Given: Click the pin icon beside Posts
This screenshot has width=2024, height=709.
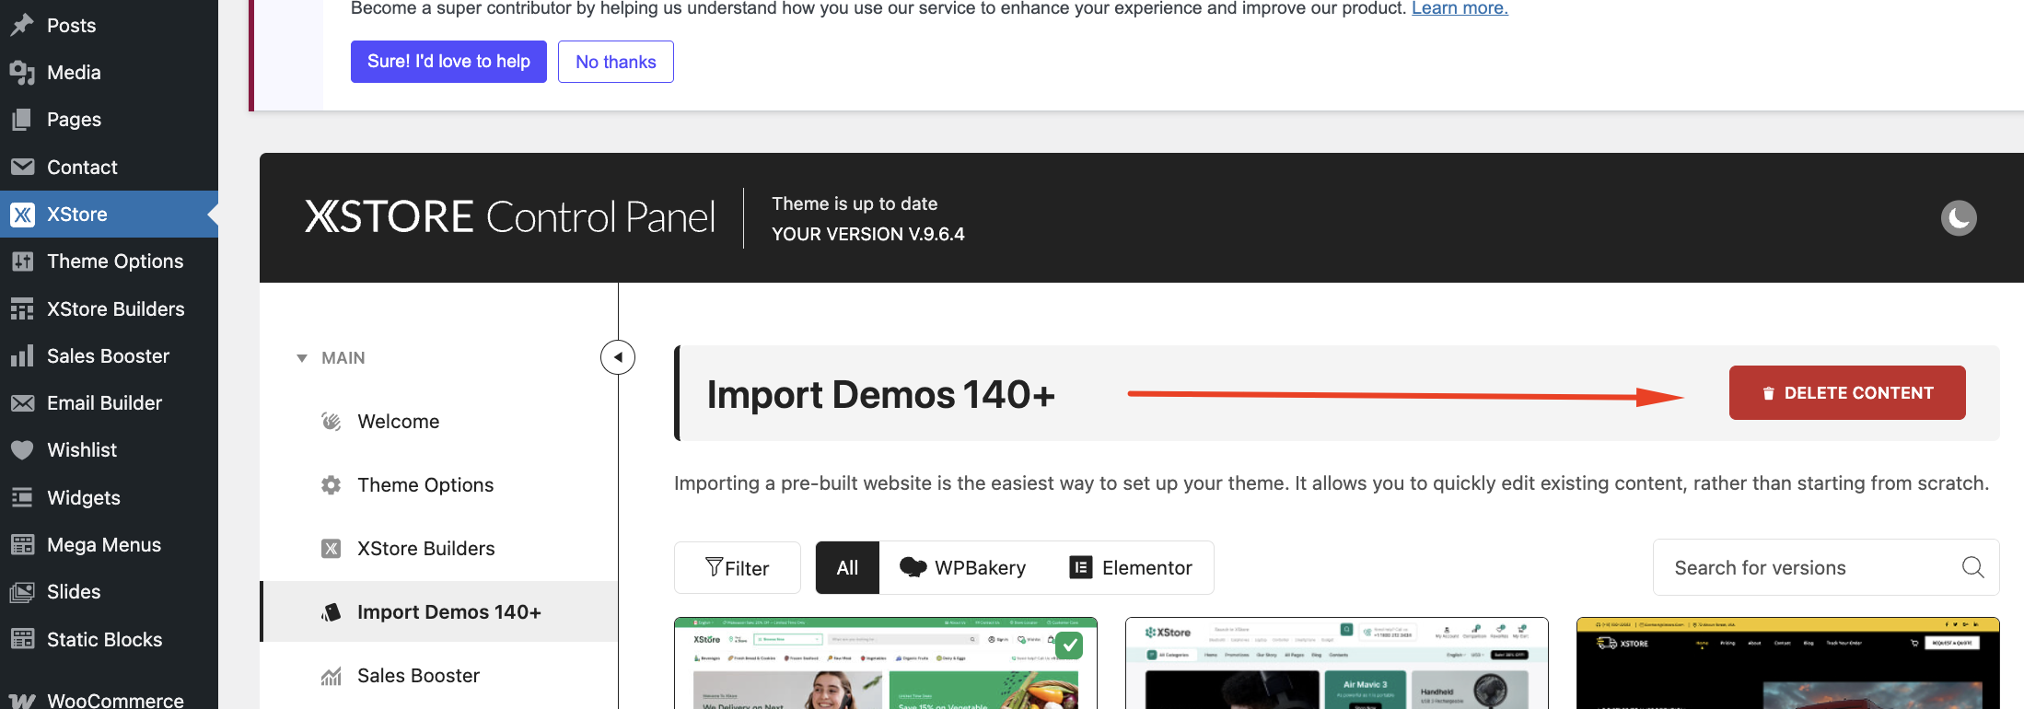Looking at the screenshot, I should pos(22,25).
